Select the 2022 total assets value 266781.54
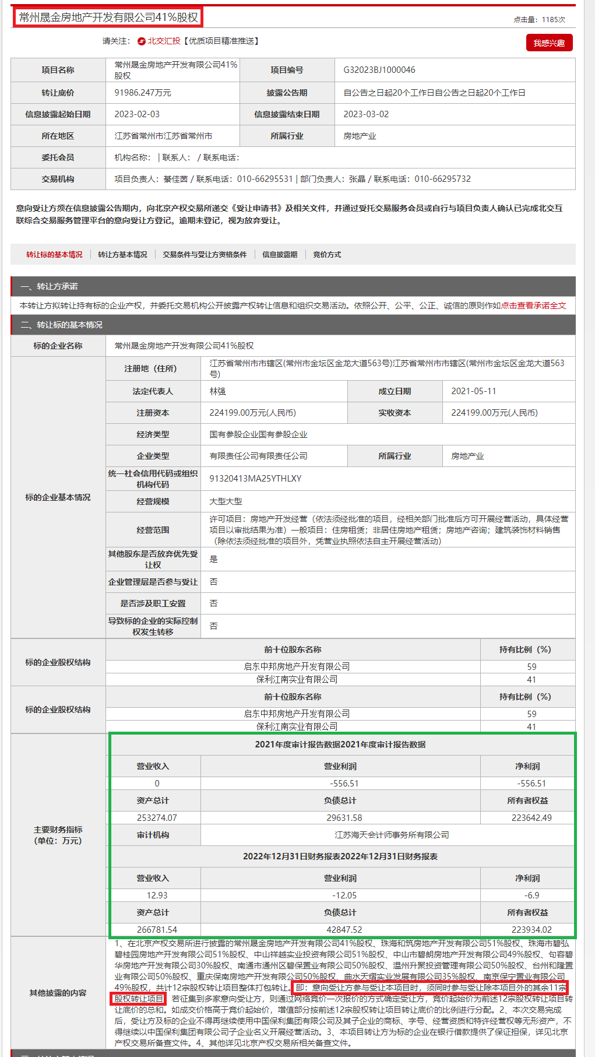Image resolution: width=595 pixels, height=1057 pixels. tap(157, 930)
